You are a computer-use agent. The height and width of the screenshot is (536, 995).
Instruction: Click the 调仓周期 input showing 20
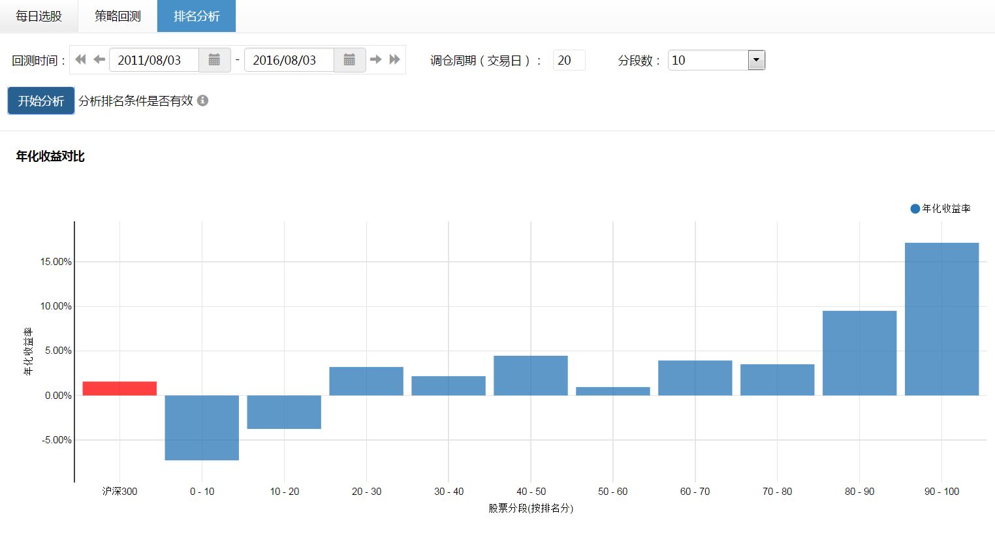pyautogui.click(x=569, y=60)
